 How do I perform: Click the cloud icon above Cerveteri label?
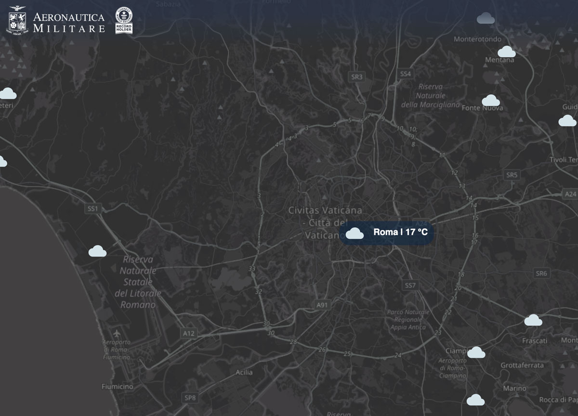8,93
